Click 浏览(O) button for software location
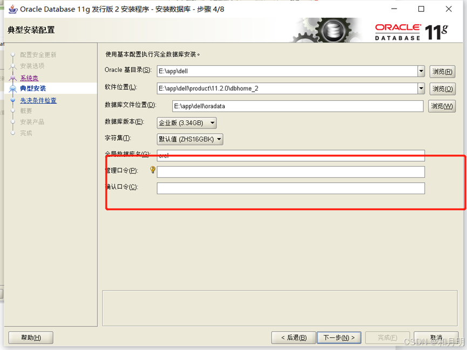 tap(442, 88)
